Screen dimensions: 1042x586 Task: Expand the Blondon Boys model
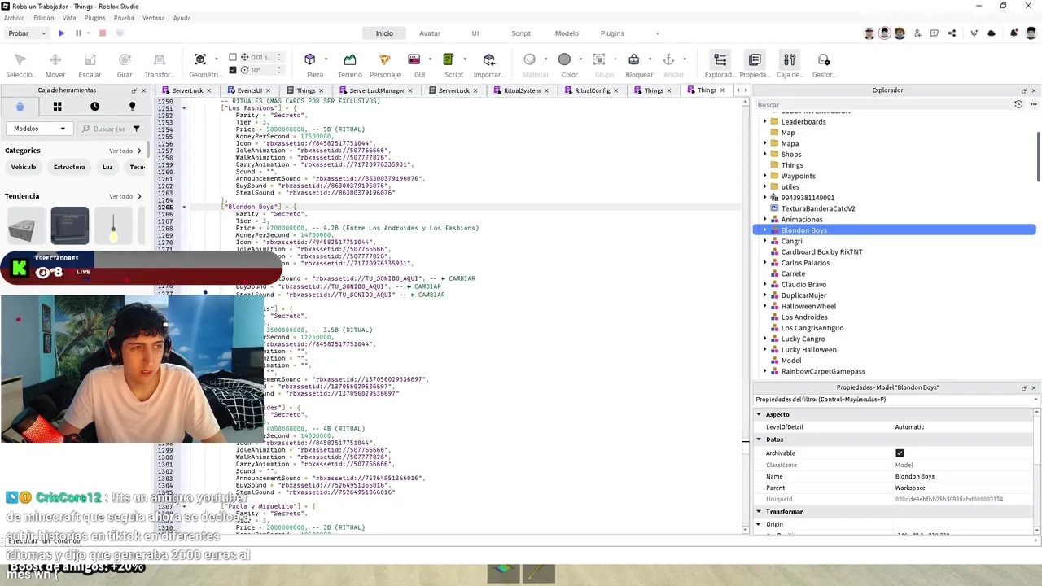(764, 230)
